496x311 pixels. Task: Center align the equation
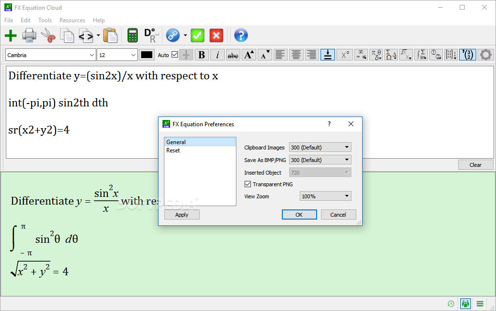[x=296, y=55]
